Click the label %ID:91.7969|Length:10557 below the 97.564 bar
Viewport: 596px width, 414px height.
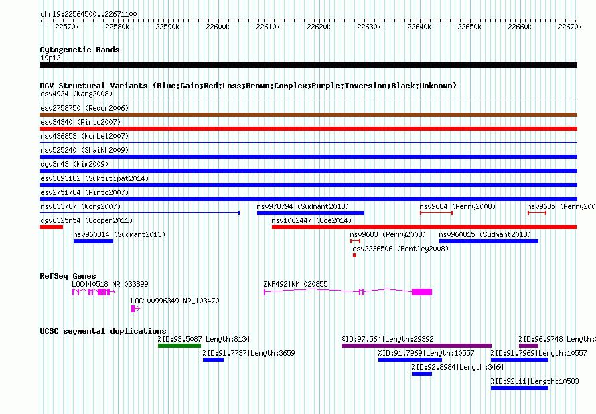tap(426, 353)
